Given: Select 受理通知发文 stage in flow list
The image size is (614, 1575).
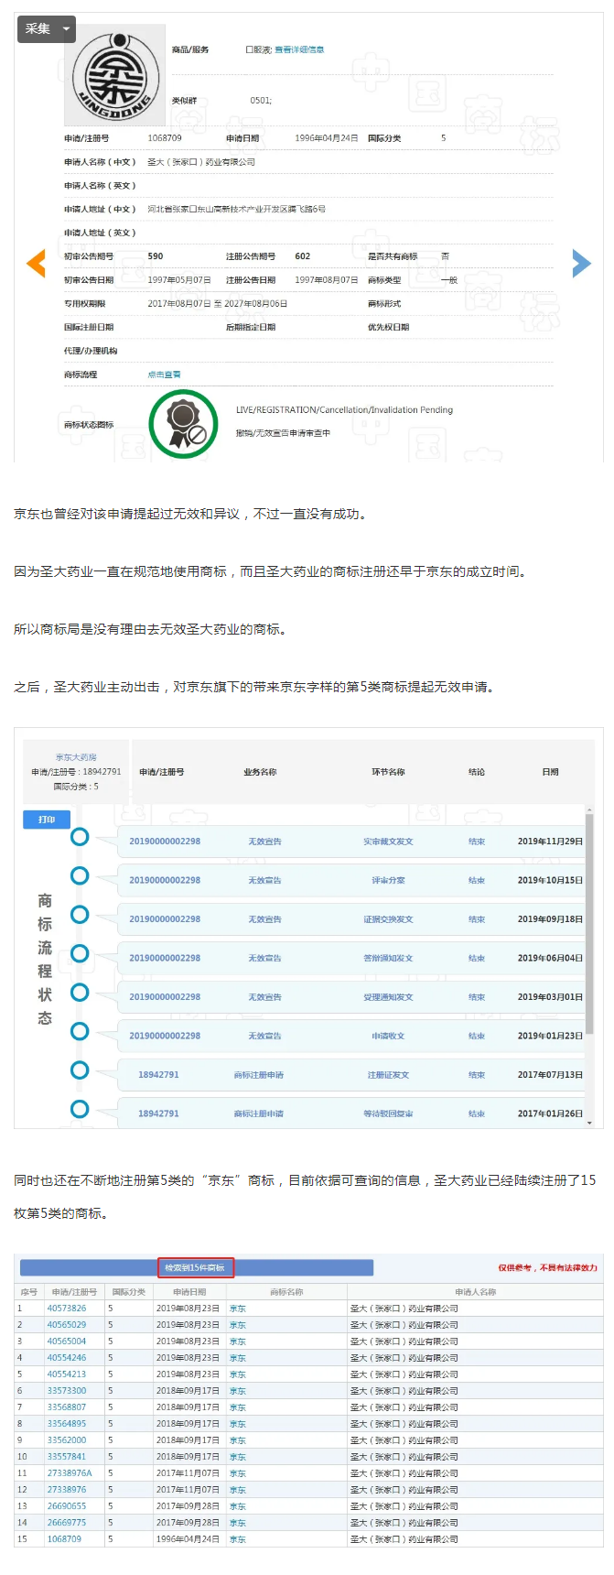Looking at the screenshot, I should coord(388,997).
